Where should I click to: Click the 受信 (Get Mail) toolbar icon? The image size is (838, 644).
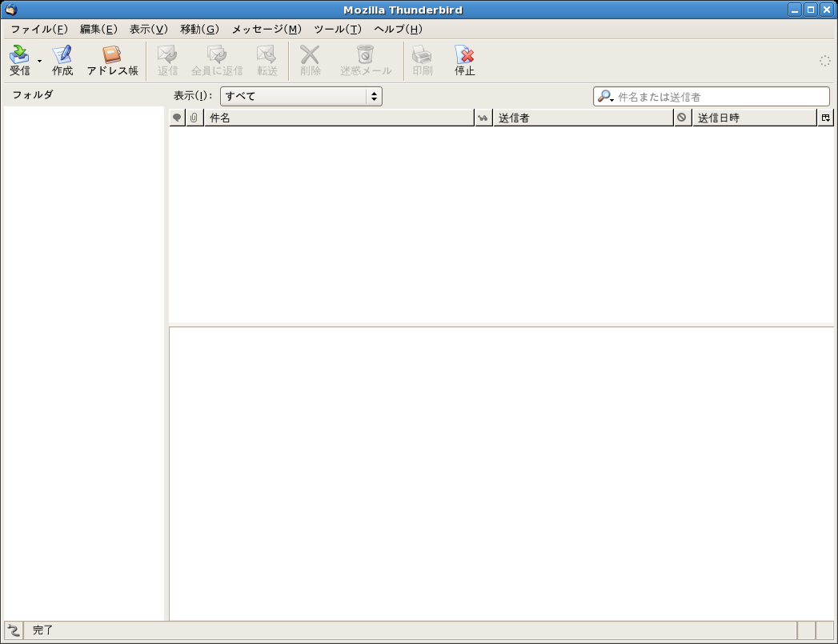click(x=20, y=60)
